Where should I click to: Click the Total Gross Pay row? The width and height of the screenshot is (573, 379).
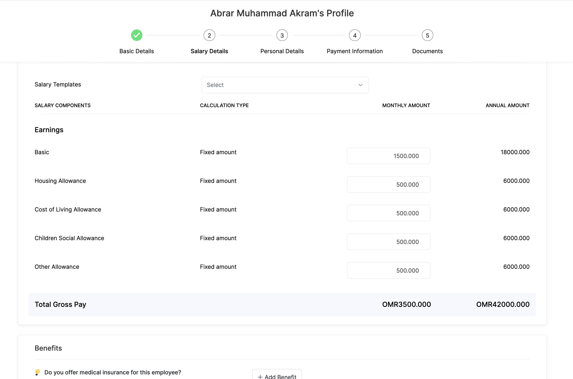coord(282,304)
